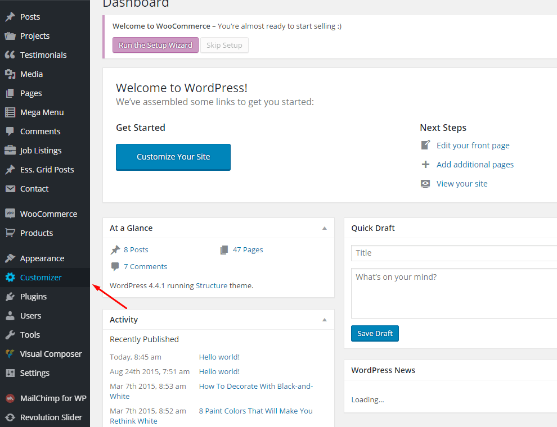
Task: Click the Contact envelope icon
Action: pos(10,189)
